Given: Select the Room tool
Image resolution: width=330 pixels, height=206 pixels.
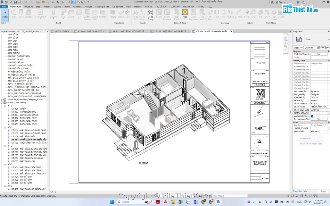Looking at the screenshot, I should [x=159, y=14].
